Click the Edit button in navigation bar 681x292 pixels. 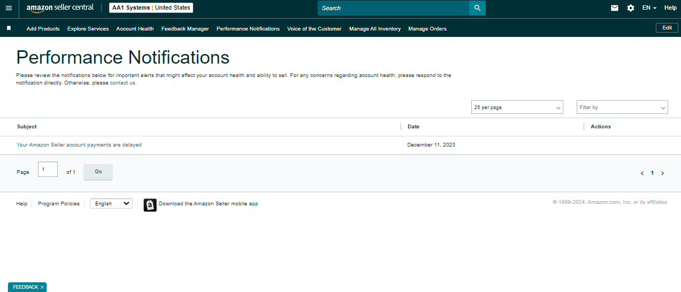click(667, 28)
